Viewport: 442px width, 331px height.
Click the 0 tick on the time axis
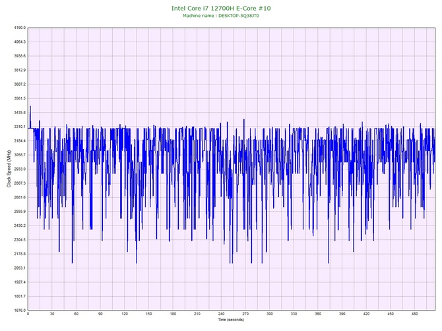pyautogui.click(x=28, y=314)
